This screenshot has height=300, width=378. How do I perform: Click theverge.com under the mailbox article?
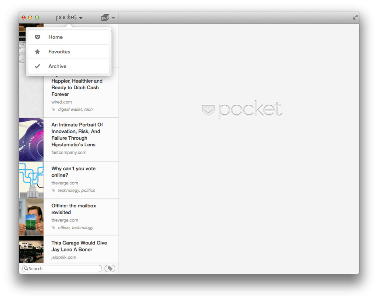[64, 220]
